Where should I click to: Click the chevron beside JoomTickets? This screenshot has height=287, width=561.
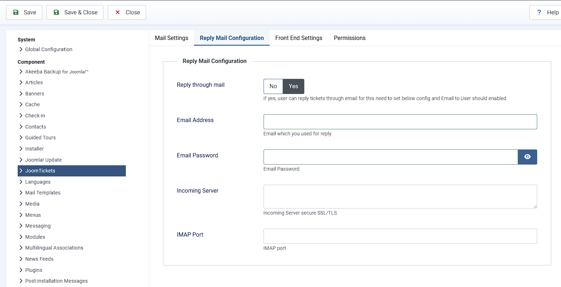[21, 171]
